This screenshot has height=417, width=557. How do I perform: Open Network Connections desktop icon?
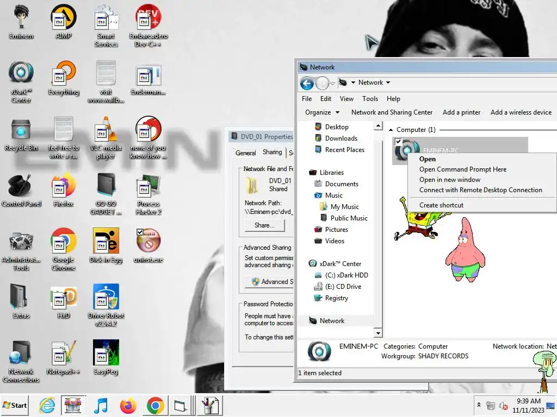[x=21, y=362]
